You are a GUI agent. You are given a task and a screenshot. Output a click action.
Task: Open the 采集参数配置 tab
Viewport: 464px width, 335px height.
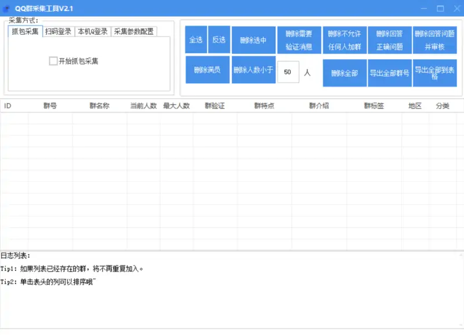[x=136, y=32]
